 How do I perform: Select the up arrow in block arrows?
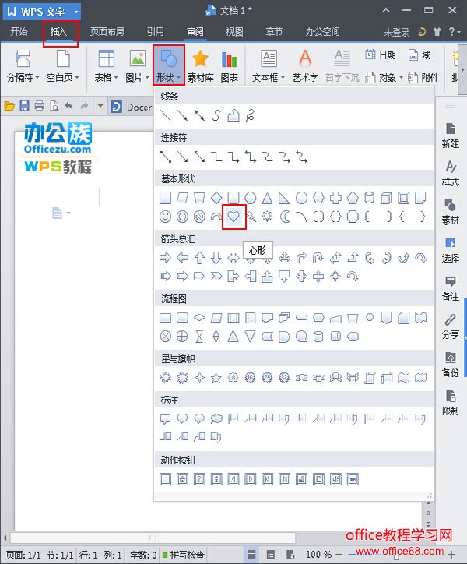point(199,258)
